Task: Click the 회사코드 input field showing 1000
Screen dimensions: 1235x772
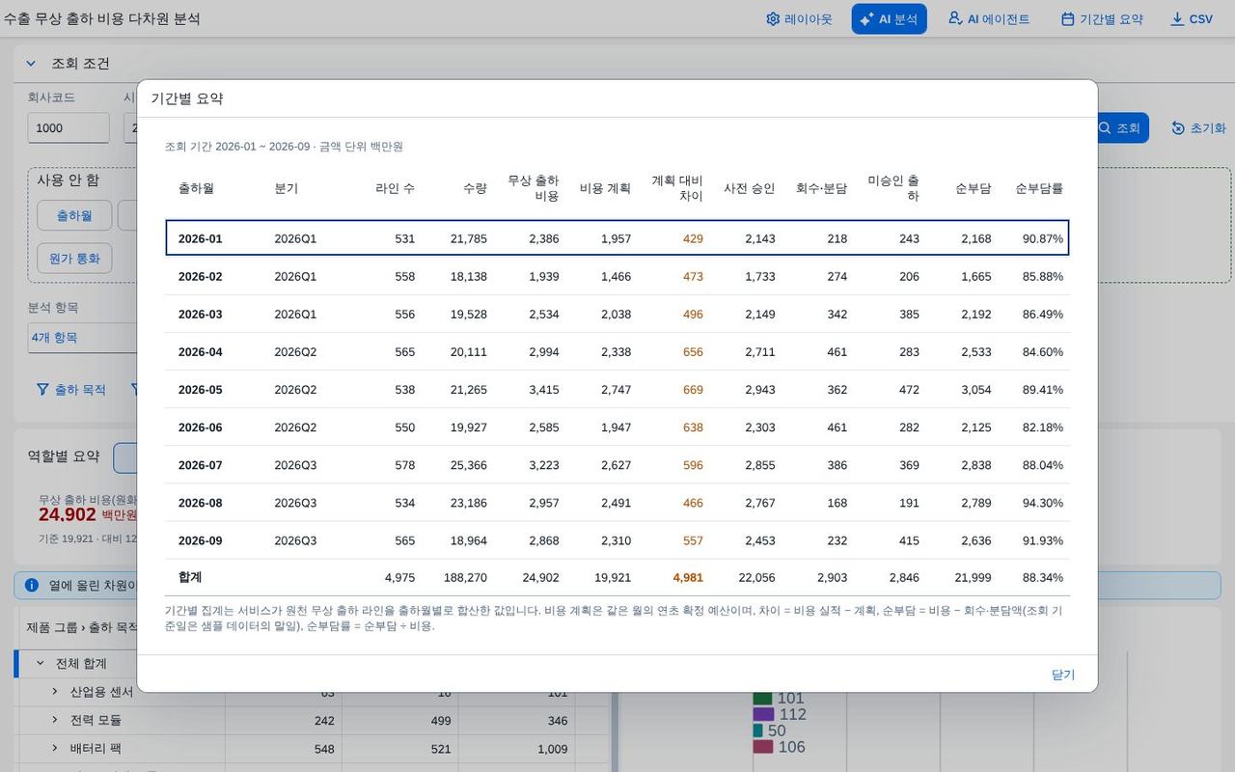Action: tap(69, 128)
